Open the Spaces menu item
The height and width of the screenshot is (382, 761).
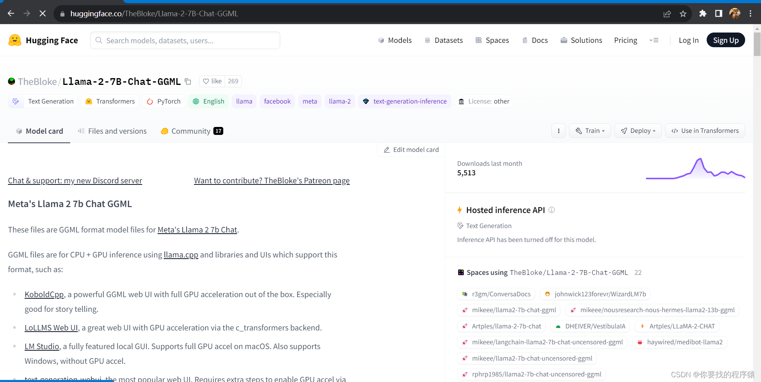tap(492, 40)
